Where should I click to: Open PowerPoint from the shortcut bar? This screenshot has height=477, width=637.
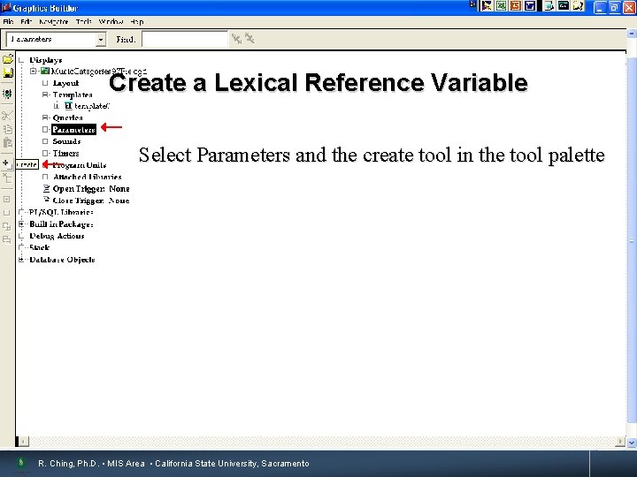click(516, 5)
